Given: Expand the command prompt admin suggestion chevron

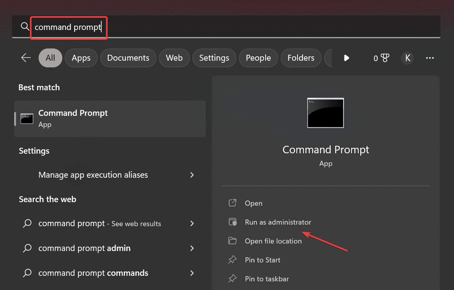Looking at the screenshot, I should pyautogui.click(x=192, y=248).
